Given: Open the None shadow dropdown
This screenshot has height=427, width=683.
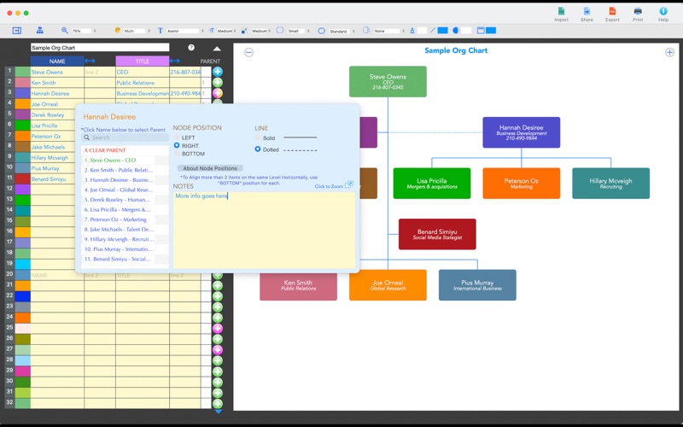Looking at the screenshot, I should coord(388,31).
